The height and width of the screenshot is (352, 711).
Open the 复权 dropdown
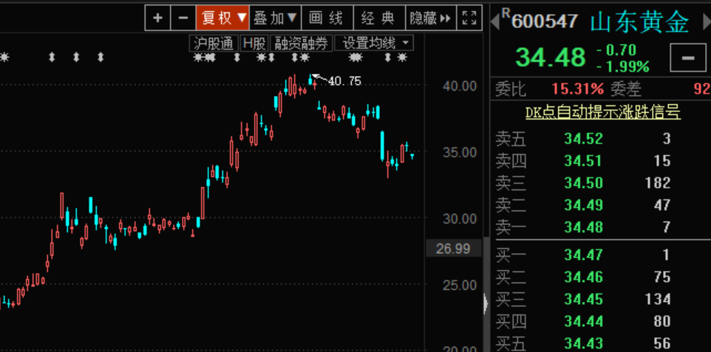(222, 18)
